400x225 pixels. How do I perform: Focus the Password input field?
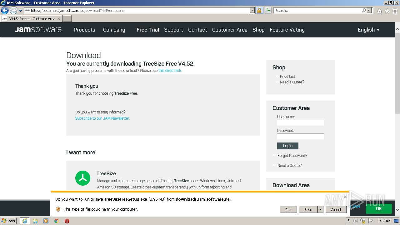click(x=301, y=137)
